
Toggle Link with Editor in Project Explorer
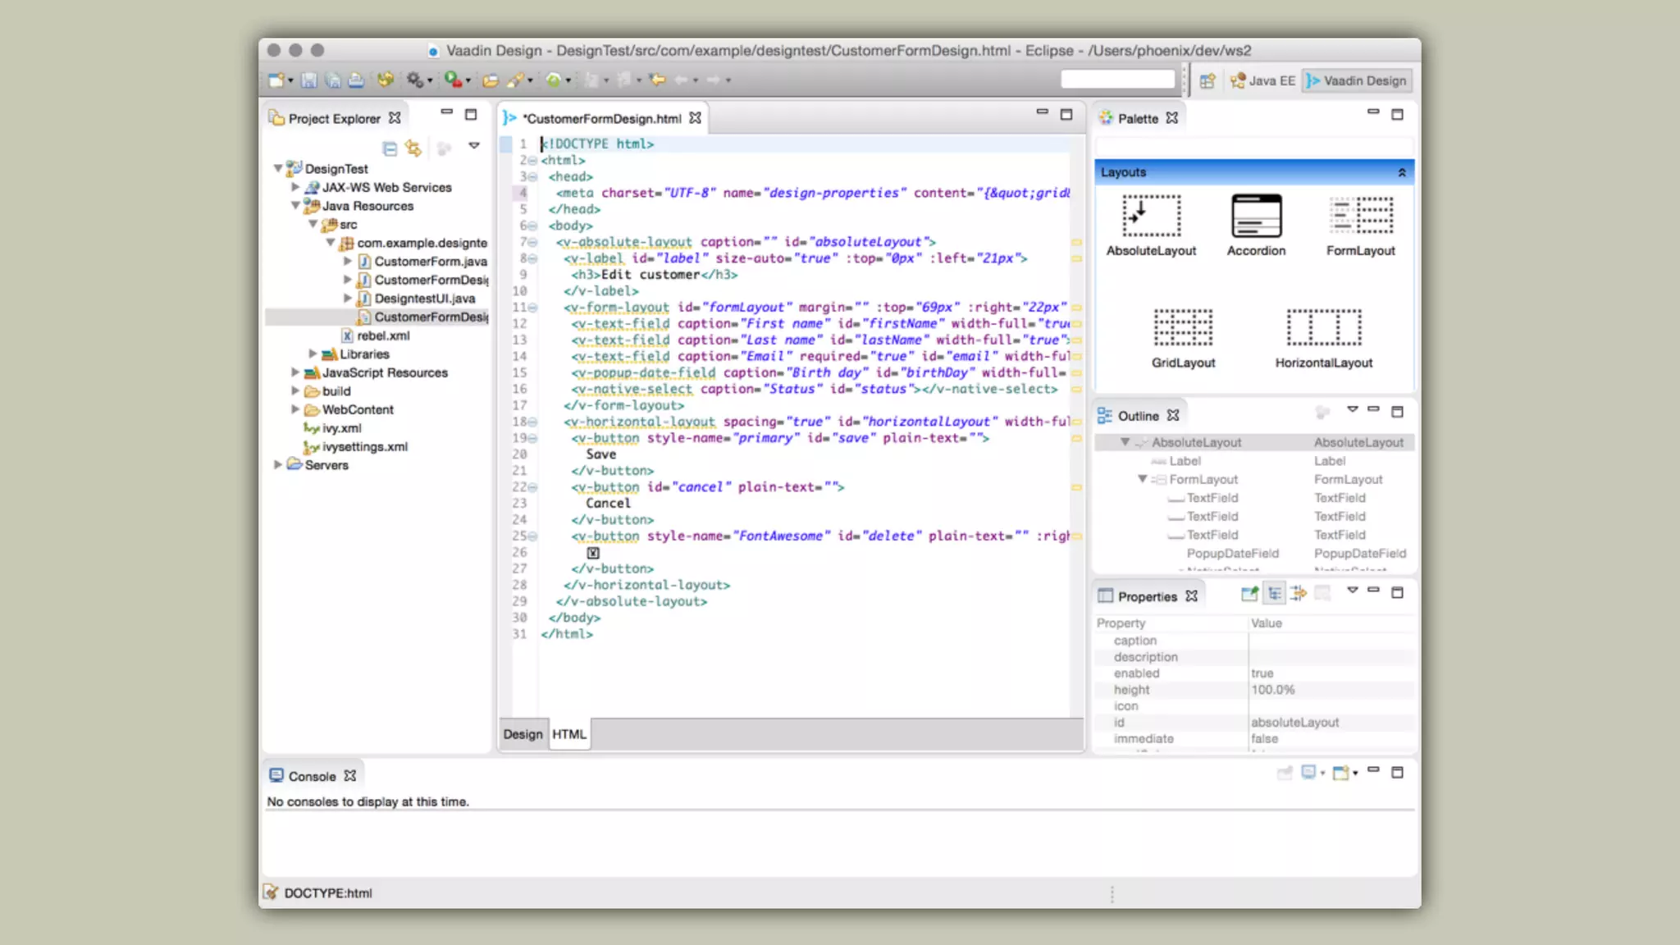[413, 148]
